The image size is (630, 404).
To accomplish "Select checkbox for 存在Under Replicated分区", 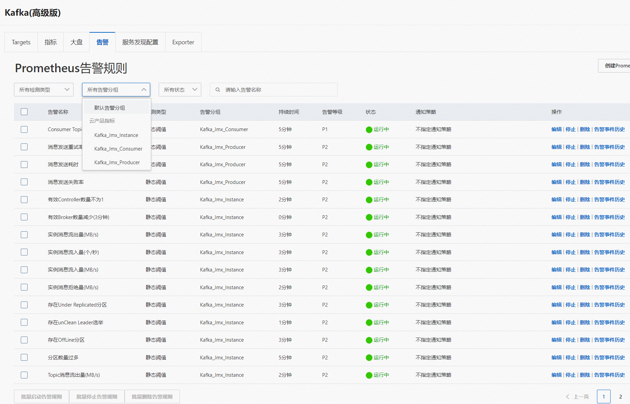I will (x=24, y=305).
